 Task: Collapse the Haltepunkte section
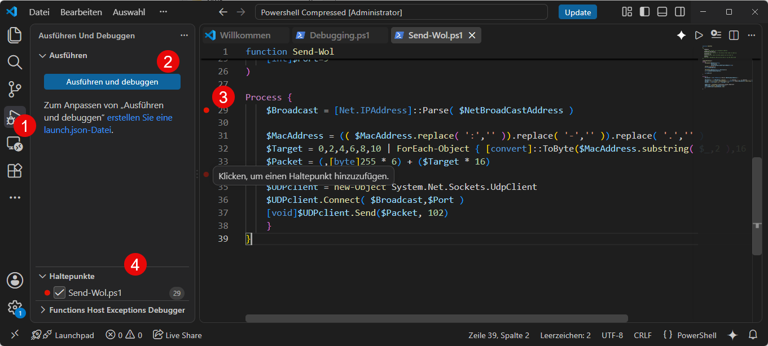42,277
